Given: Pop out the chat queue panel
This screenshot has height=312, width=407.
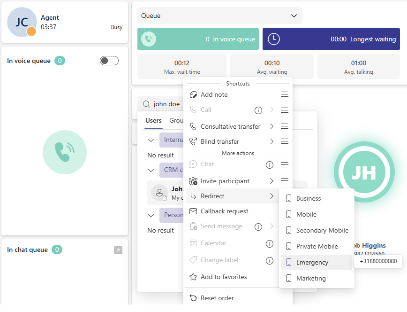Looking at the screenshot, I should click(118, 250).
